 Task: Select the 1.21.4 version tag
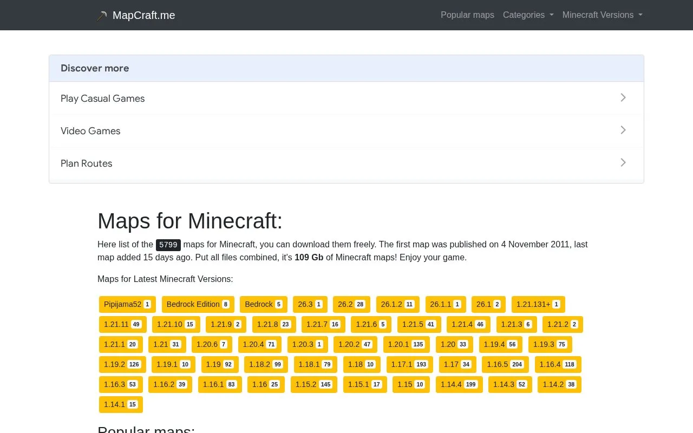[468, 324]
